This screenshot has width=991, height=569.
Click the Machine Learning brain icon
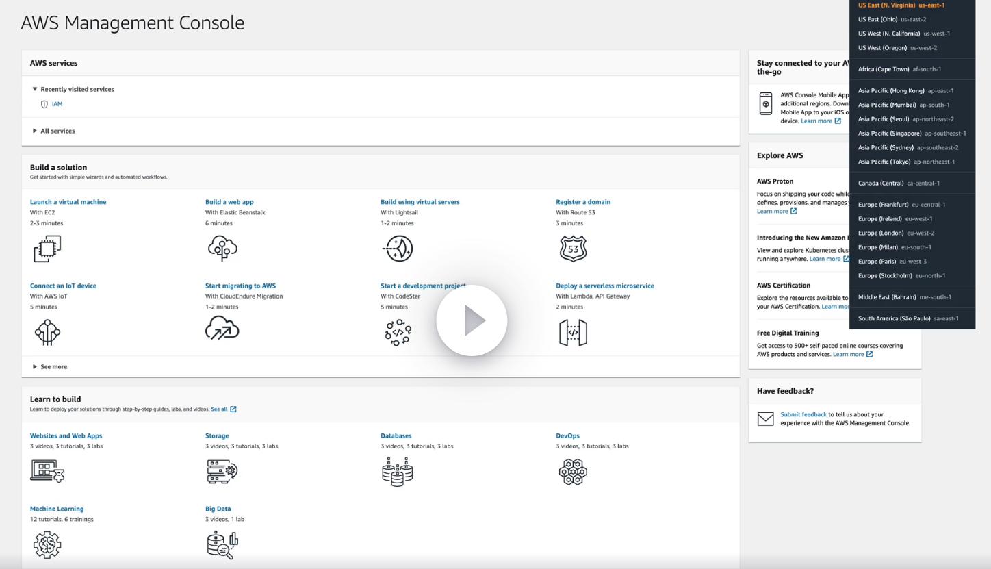tap(47, 544)
